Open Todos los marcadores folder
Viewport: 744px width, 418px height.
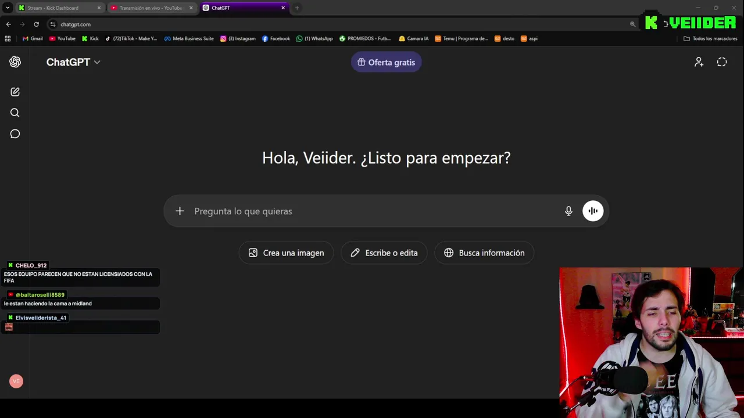[x=710, y=38]
